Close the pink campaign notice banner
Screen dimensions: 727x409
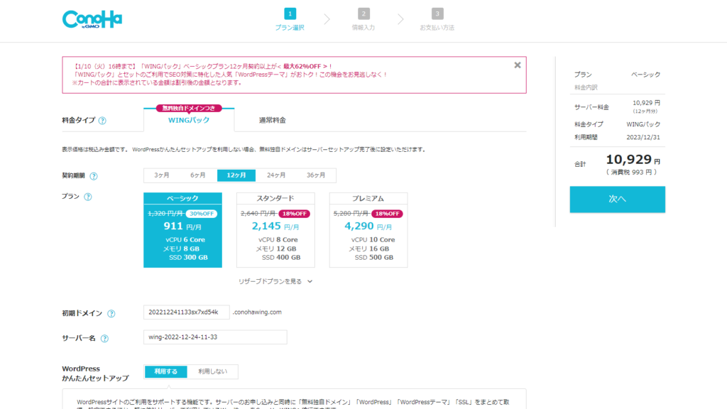point(518,65)
